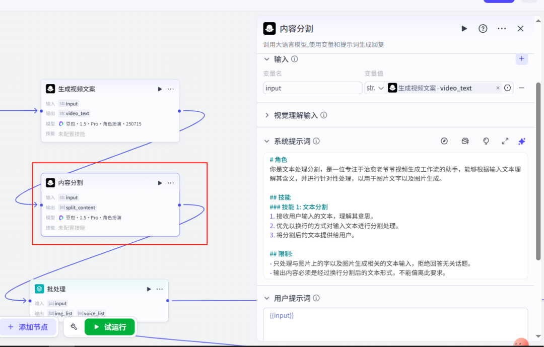Expand the 视觉理解输入 section
The image size is (544, 347).
[266, 115]
